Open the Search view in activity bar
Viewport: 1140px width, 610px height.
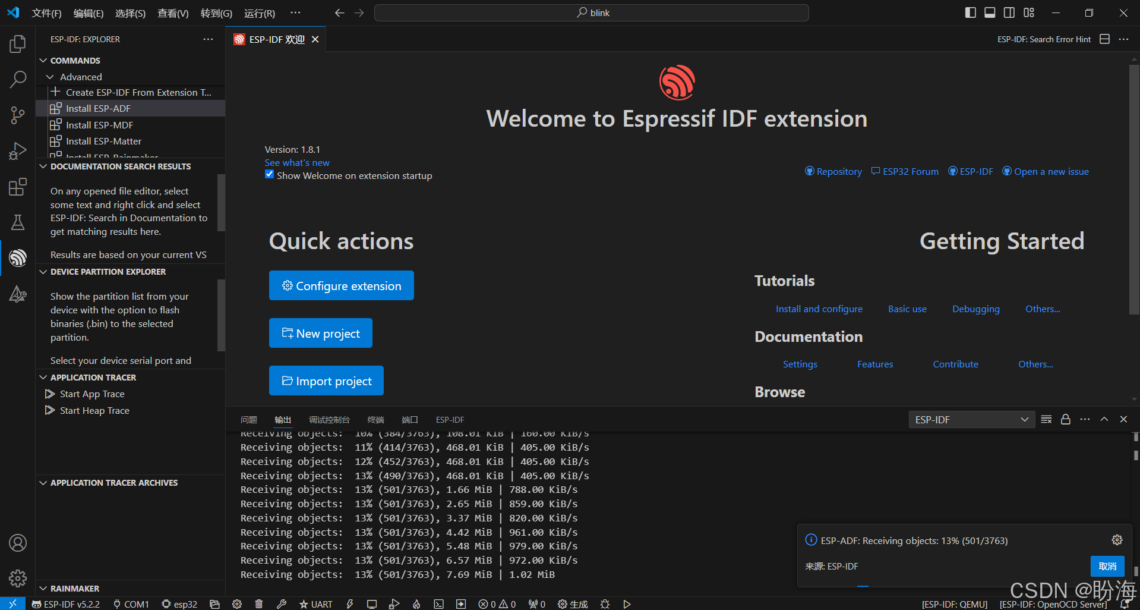pyautogui.click(x=18, y=79)
